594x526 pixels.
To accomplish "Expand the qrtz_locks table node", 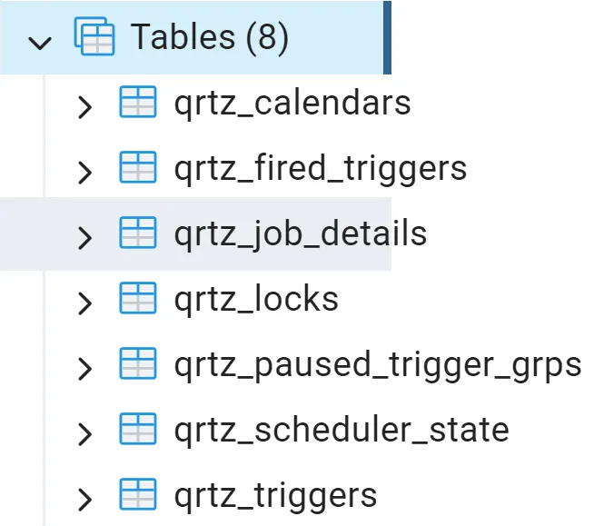I will tap(84, 303).
